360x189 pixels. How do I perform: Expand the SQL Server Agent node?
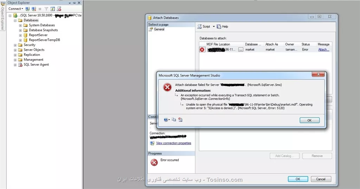tap(15, 65)
